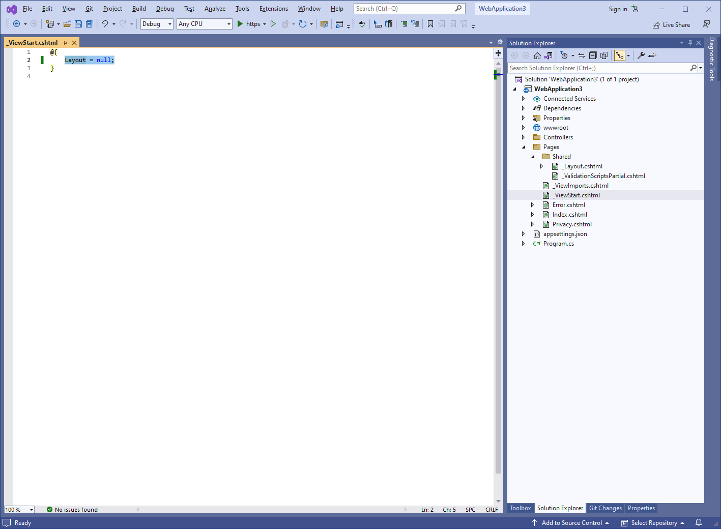Toggle auto-hide pin on Solution Explorer
The image size is (721, 529).
point(690,43)
